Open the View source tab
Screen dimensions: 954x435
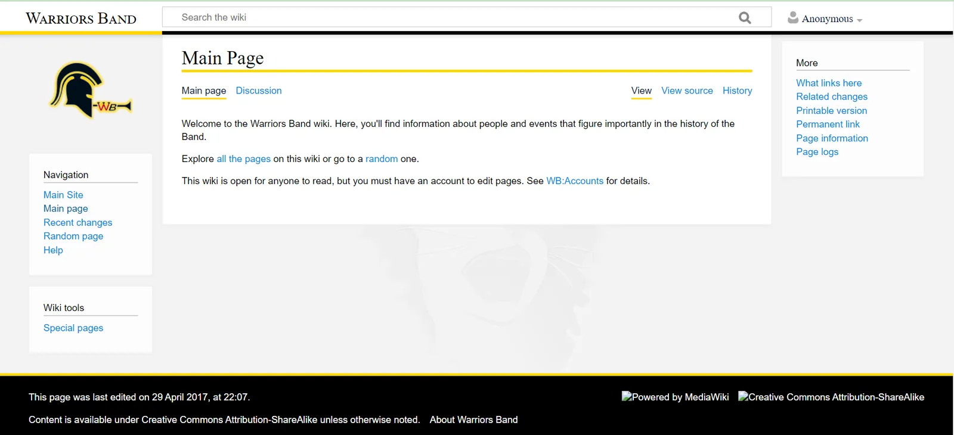coord(687,91)
